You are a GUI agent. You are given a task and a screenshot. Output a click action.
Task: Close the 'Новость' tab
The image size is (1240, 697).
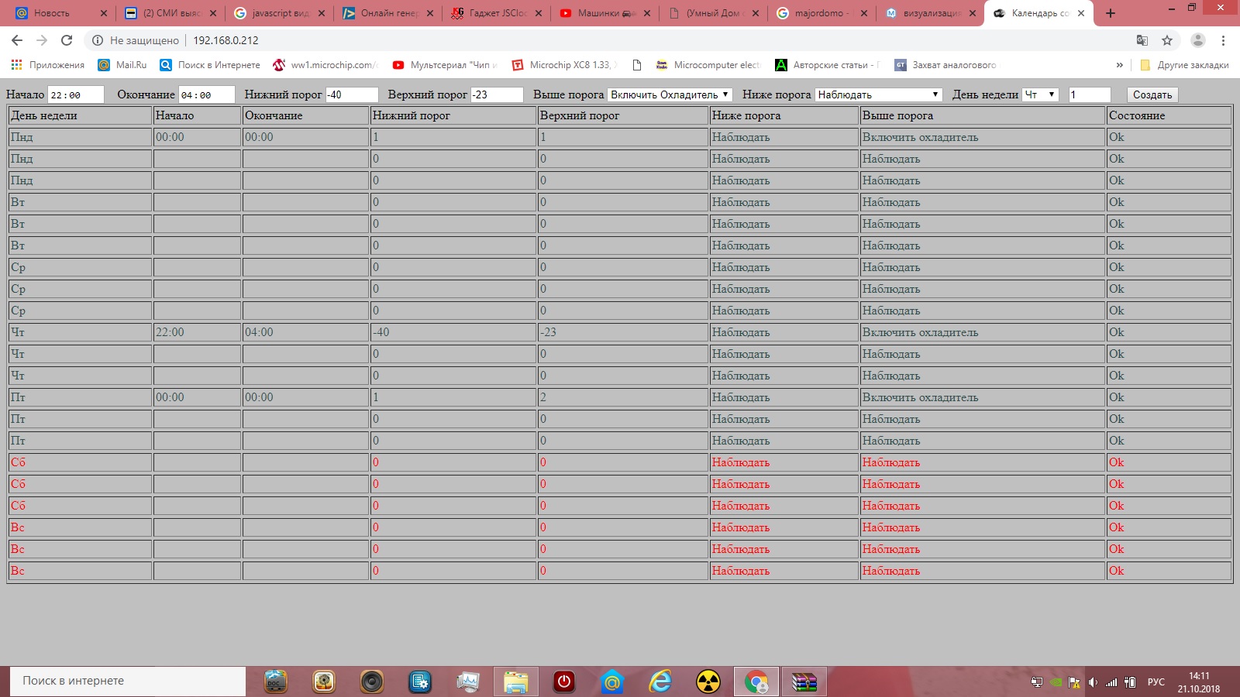[x=104, y=13]
